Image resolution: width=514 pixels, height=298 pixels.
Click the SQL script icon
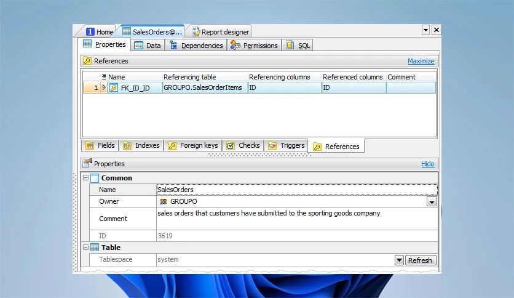point(290,45)
